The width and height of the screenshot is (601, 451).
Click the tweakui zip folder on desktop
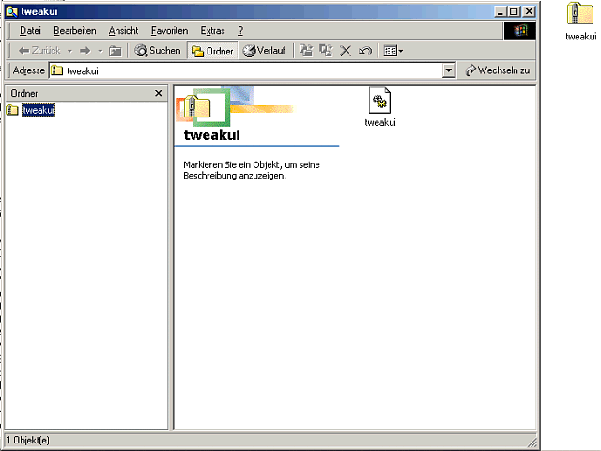click(580, 21)
